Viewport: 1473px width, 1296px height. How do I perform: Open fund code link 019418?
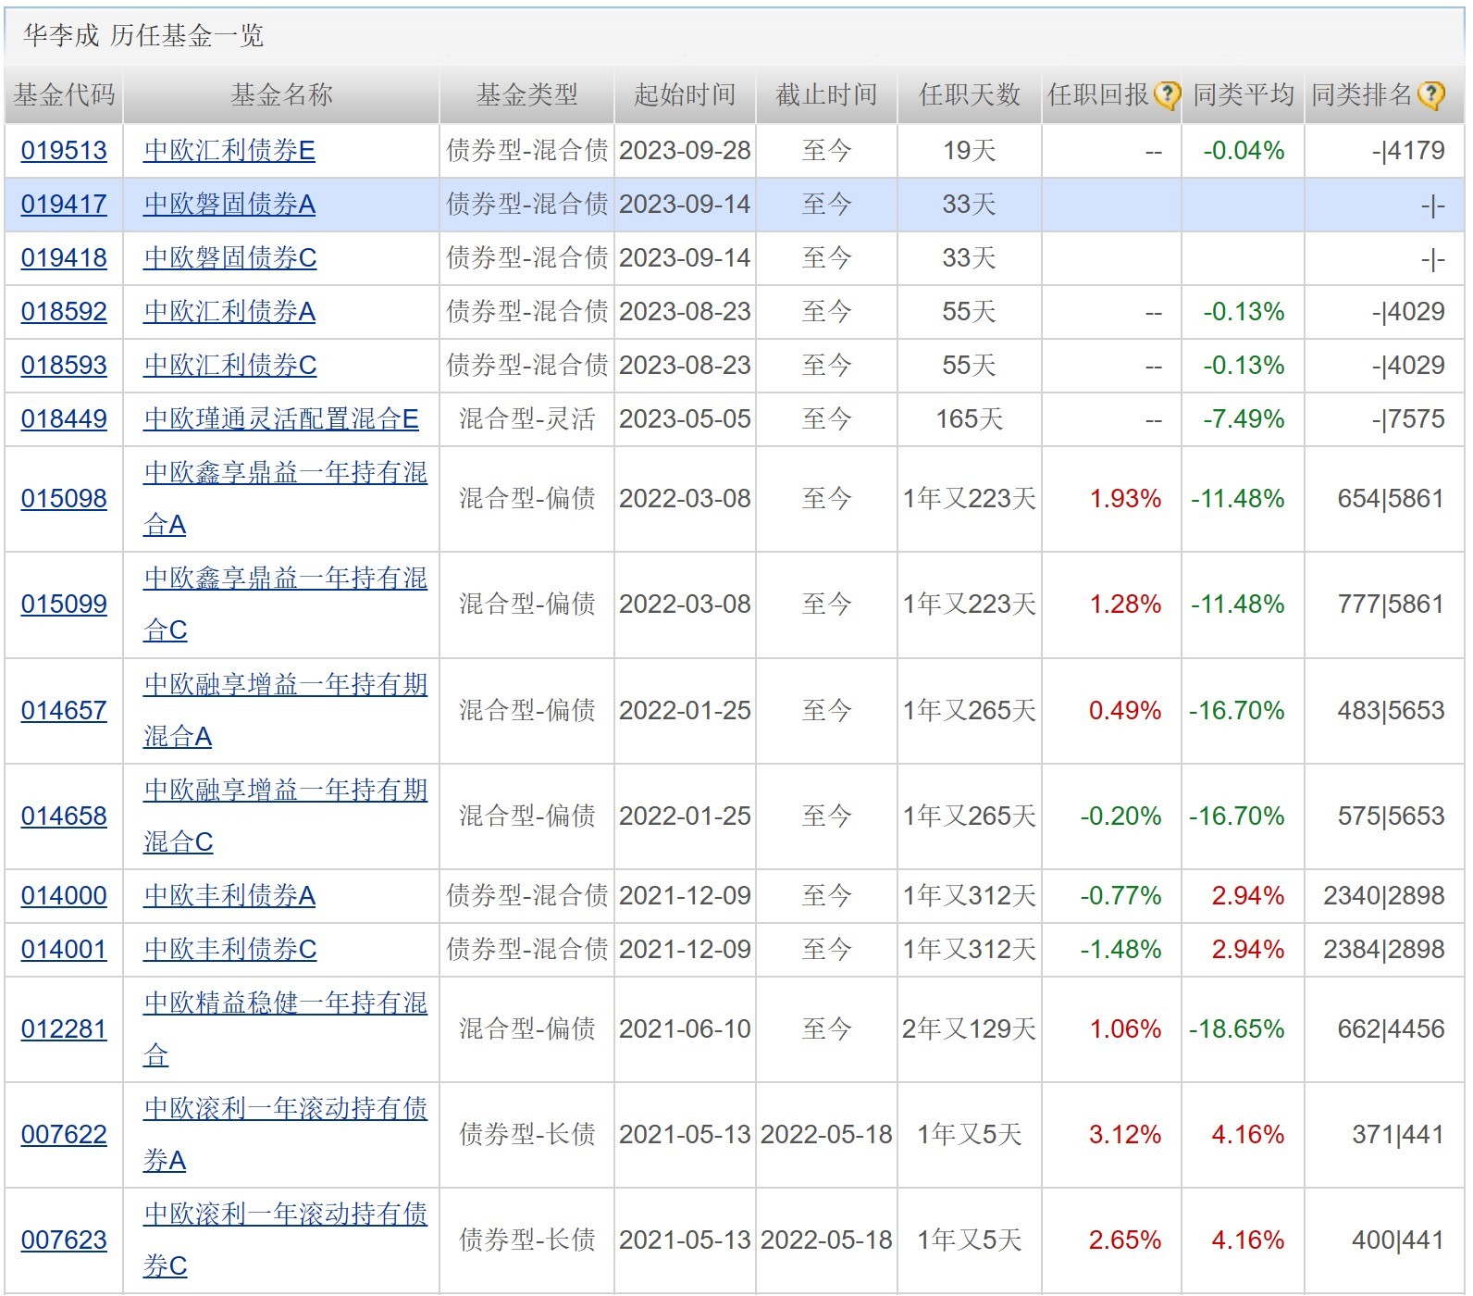click(64, 258)
